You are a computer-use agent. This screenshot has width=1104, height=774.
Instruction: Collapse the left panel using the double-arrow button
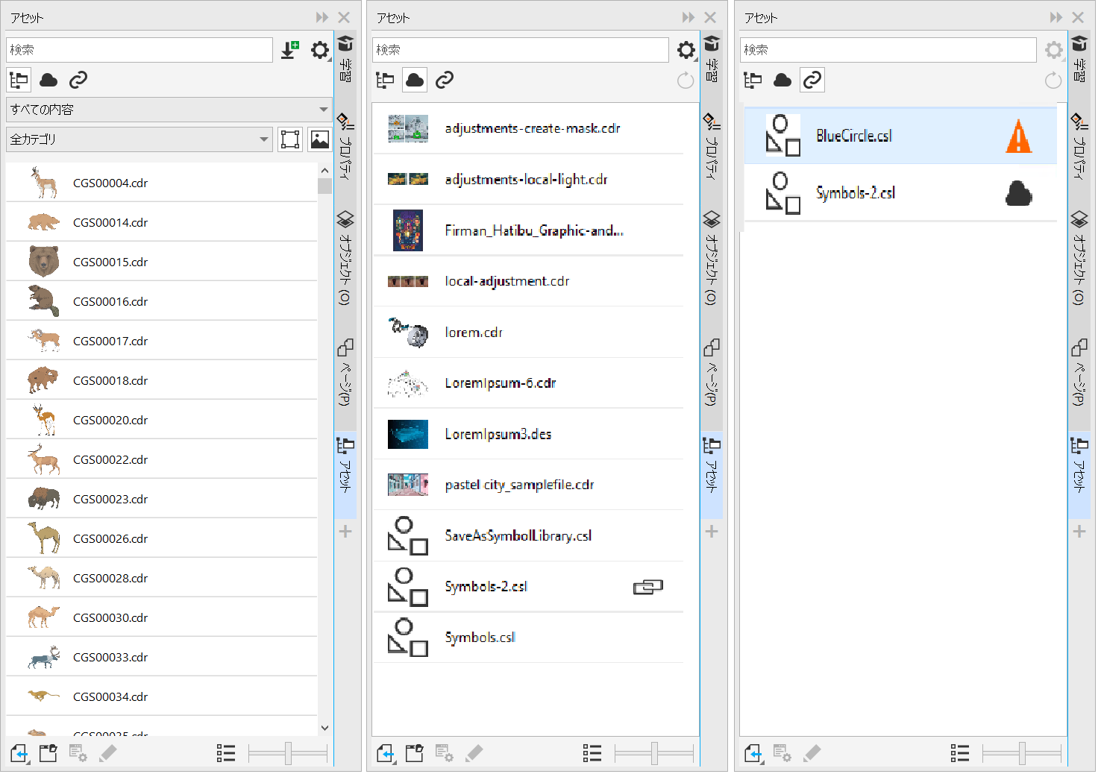click(x=322, y=17)
